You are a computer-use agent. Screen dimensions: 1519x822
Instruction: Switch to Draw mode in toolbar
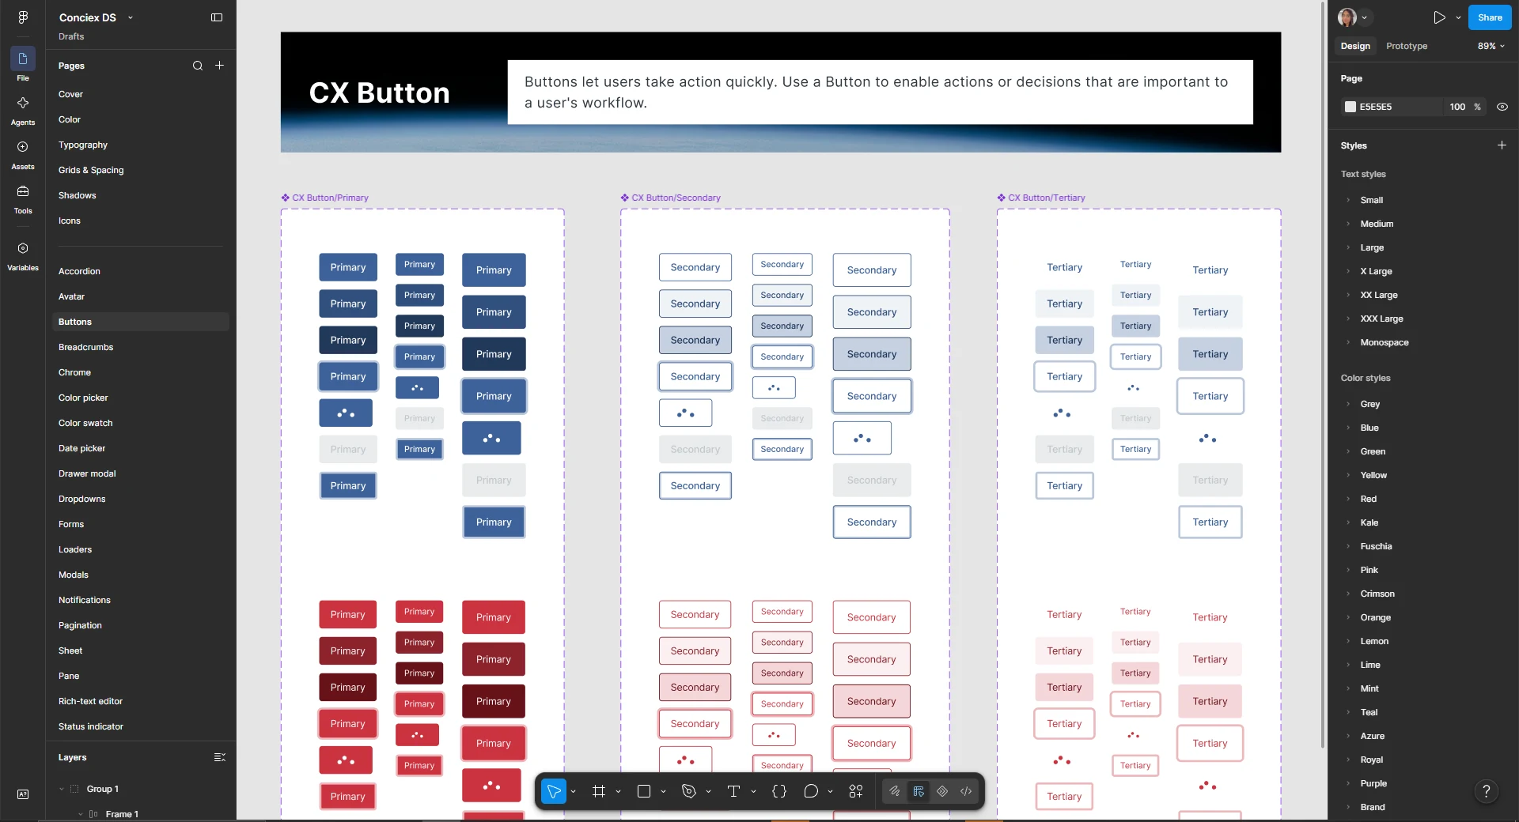[x=895, y=791]
